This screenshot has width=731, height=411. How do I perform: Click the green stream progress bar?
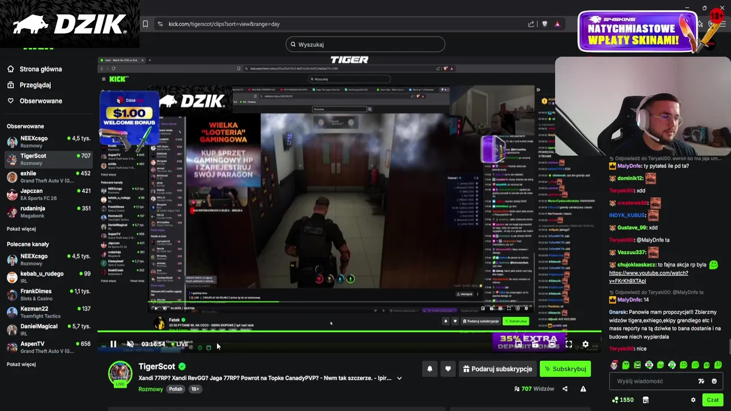pos(350,331)
